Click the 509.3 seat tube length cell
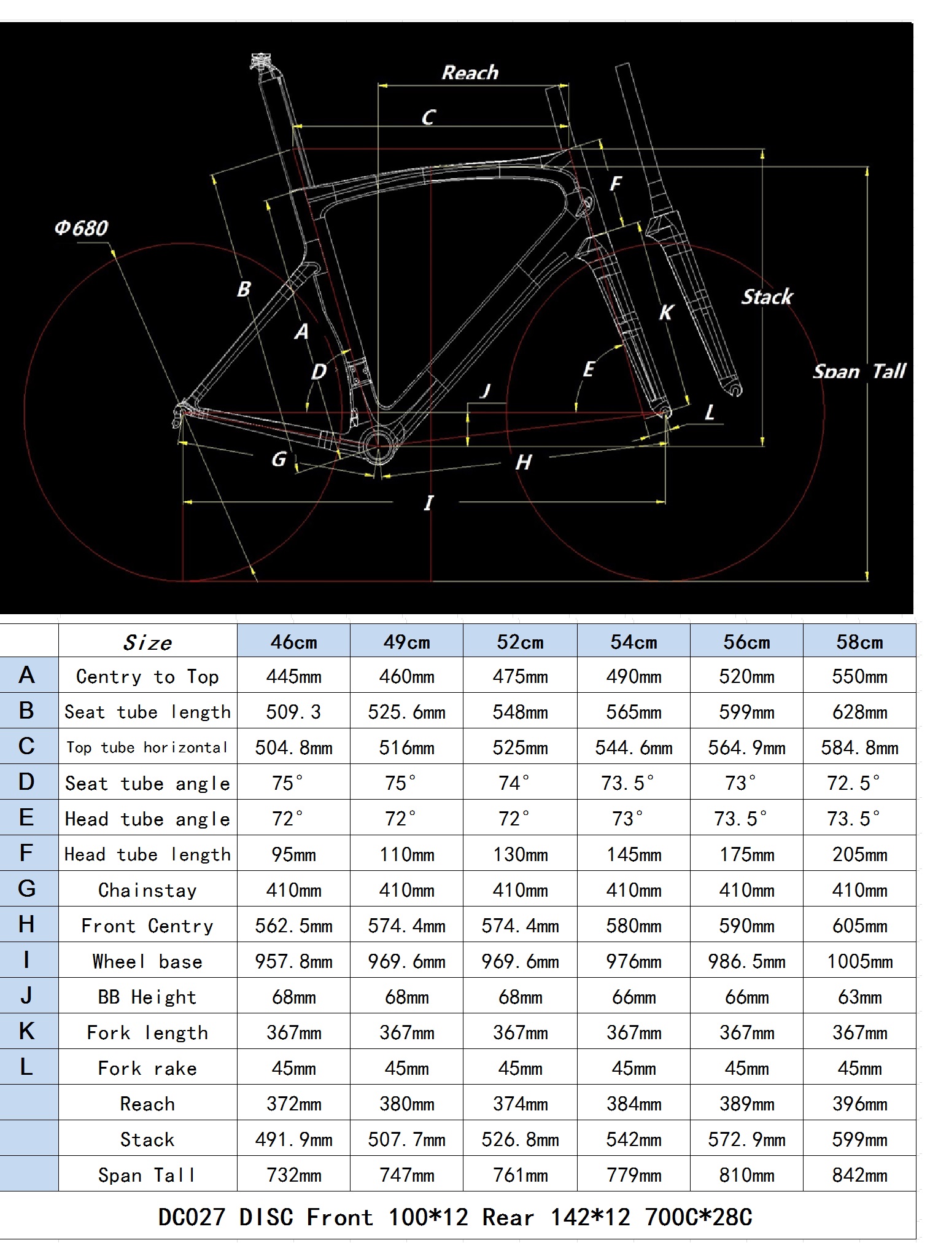The height and width of the screenshot is (1248, 930). (293, 712)
